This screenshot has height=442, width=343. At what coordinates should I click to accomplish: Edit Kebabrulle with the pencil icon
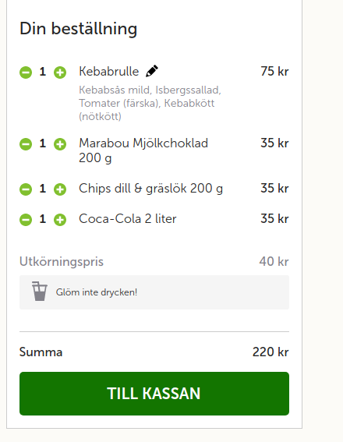click(152, 71)
